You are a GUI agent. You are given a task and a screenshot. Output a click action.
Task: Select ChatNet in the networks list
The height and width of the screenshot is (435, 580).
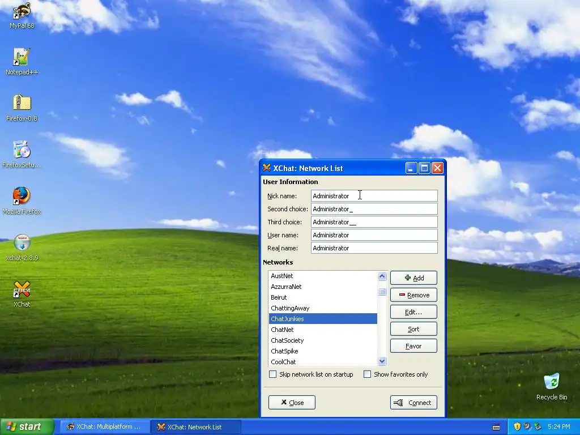pyautogui.click(x=323, y=329)
